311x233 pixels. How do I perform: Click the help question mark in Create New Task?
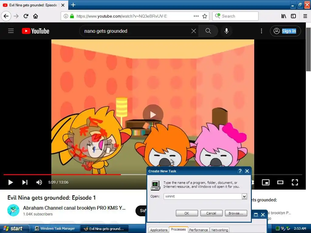(x=240, y=171)
